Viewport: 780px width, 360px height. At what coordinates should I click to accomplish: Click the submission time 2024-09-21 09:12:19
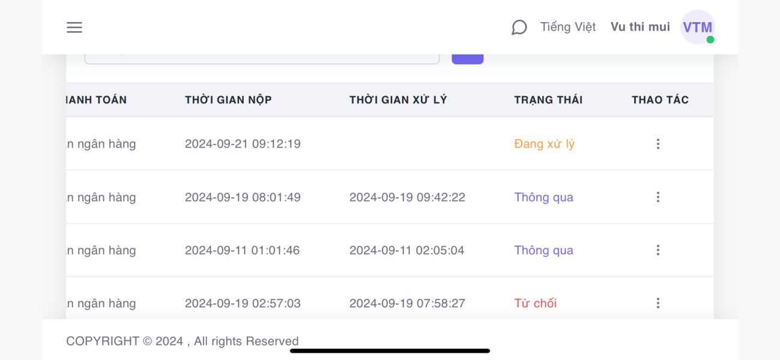(x=243, y=144)
